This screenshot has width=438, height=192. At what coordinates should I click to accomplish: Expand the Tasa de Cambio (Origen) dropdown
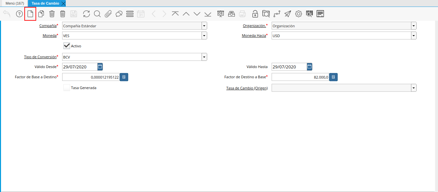point(414,88)
